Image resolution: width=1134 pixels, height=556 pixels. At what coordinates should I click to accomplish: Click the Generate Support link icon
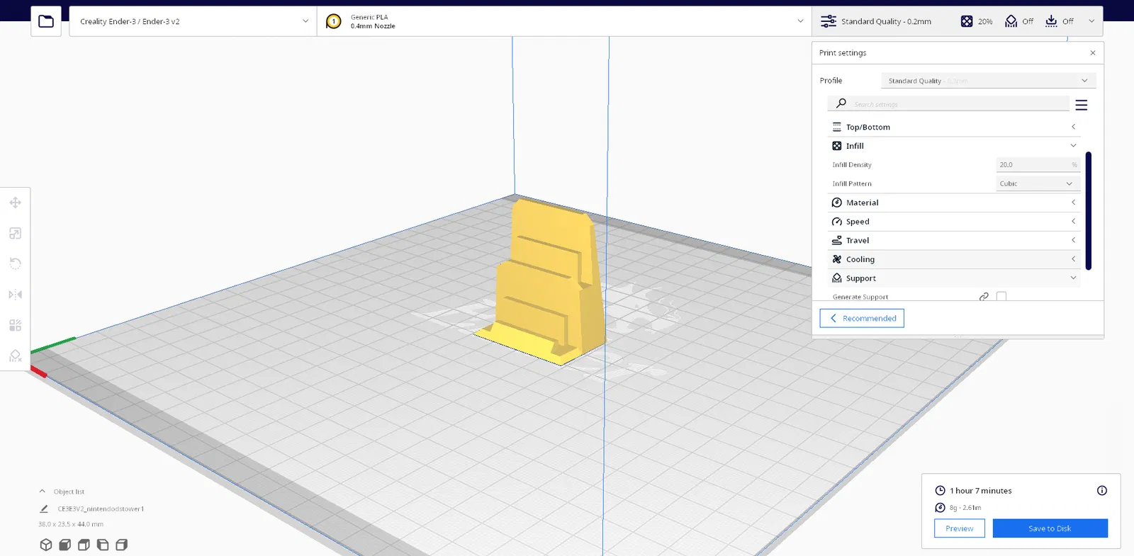click(984, 297)
